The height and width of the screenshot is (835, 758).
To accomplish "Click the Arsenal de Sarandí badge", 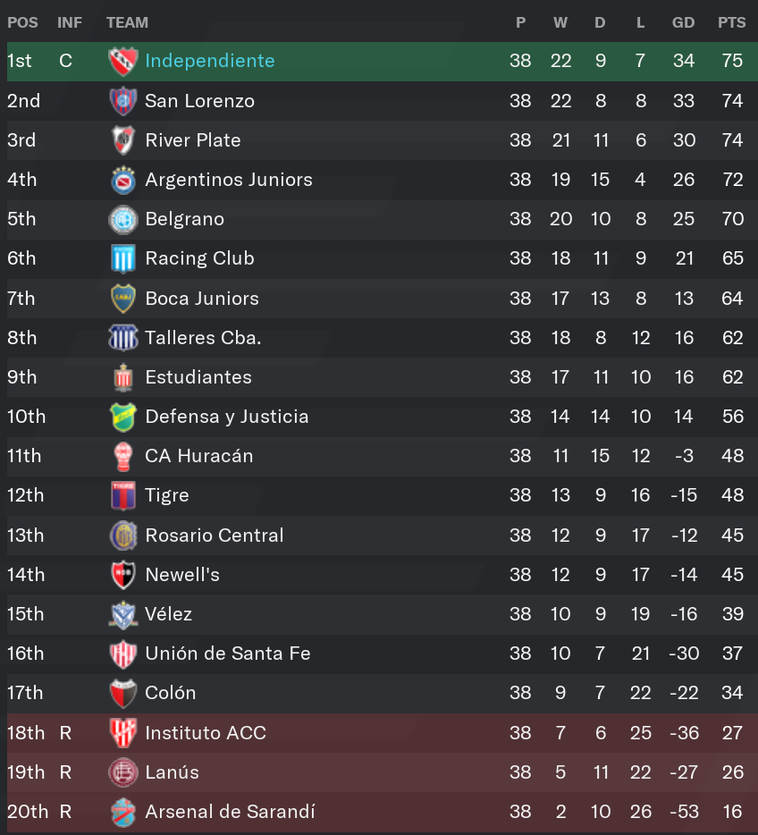I will (x=123, y=812).
